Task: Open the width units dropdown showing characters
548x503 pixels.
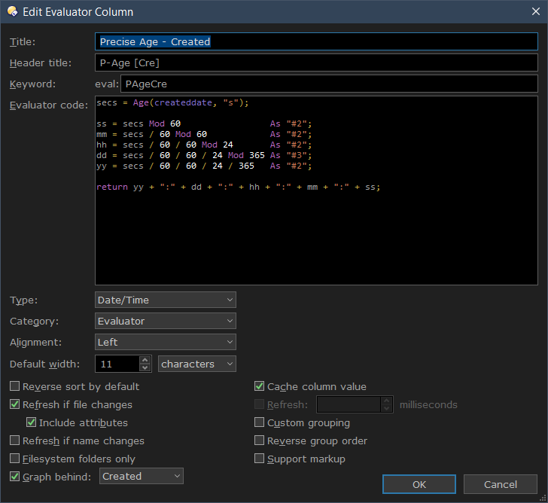Action: tap(197, 364)
